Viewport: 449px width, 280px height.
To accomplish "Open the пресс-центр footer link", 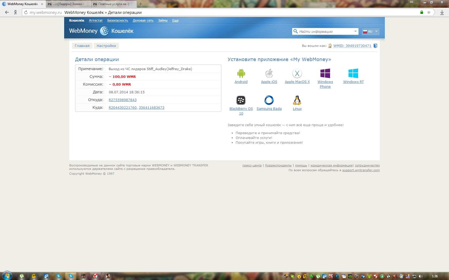I will 252,166.
